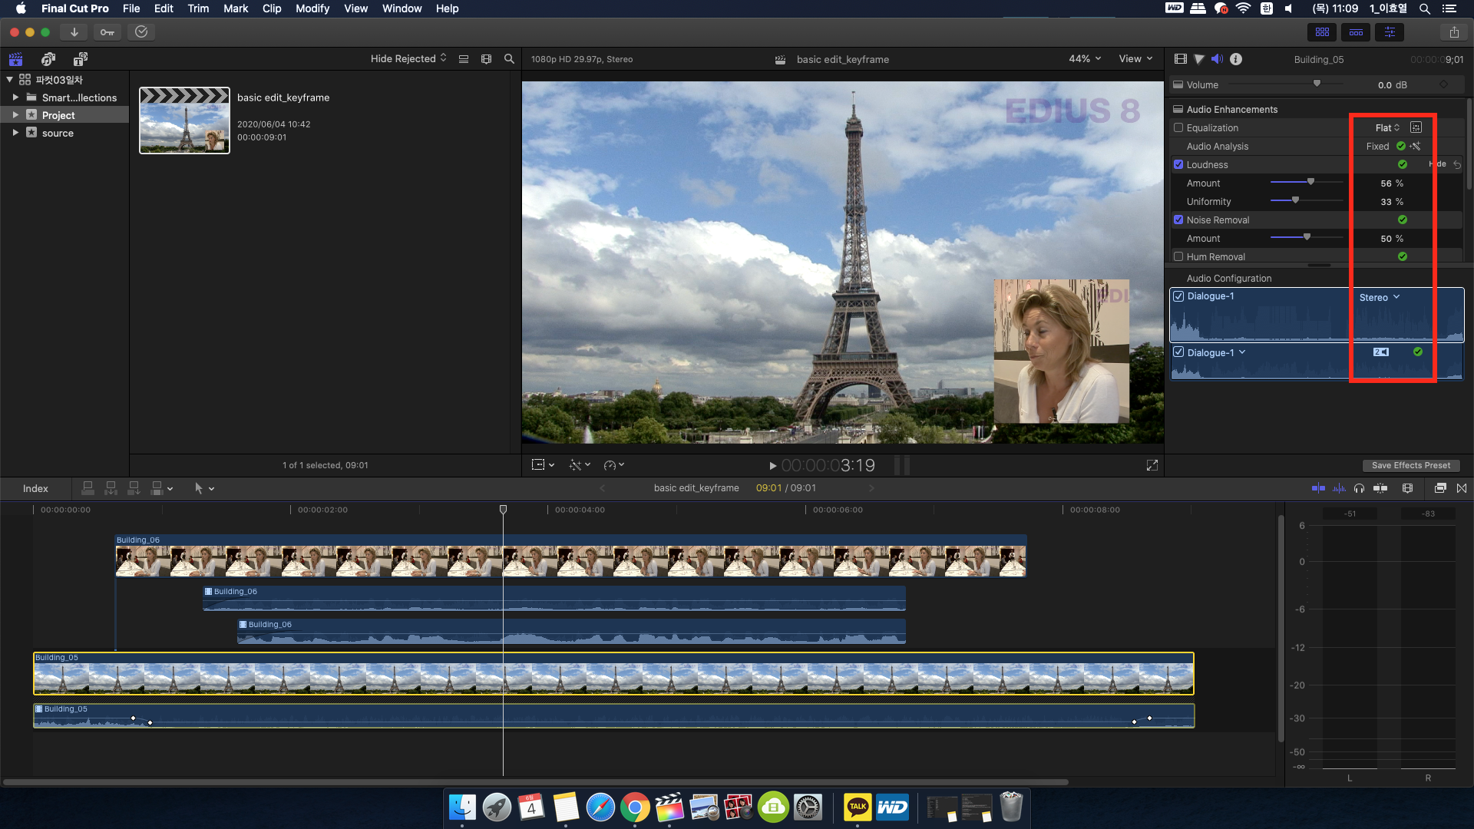1474x829 pixels.
Task: Click the timeline Index button
Action: click(35, 488)
